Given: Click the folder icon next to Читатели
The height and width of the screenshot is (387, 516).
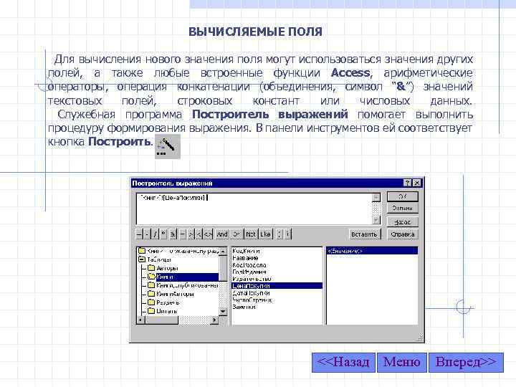Looking at the screenshot, I should 151,310.
